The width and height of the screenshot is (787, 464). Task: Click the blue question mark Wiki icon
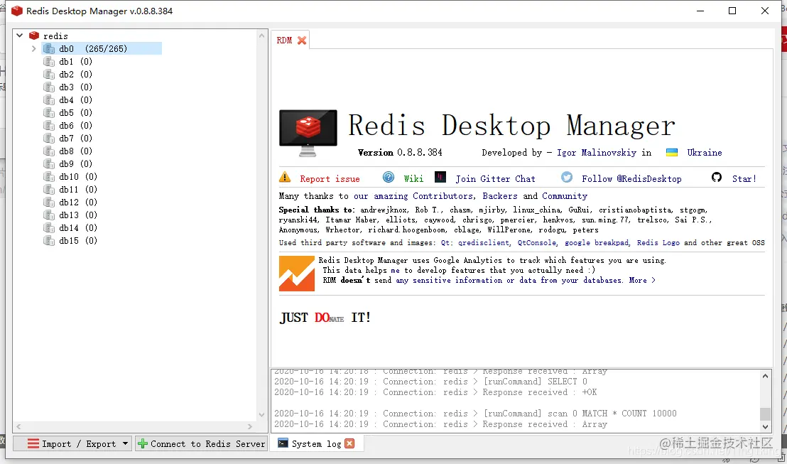point(389,177)
